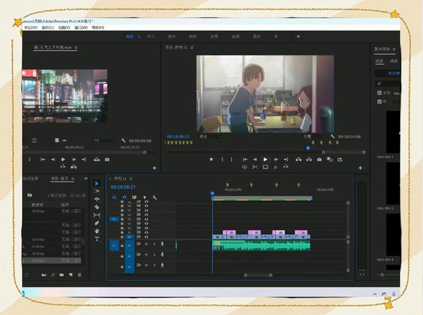The image size is (423, 315).
Task: Click Add Marker in Program monitor
Action: pos(211,159)
